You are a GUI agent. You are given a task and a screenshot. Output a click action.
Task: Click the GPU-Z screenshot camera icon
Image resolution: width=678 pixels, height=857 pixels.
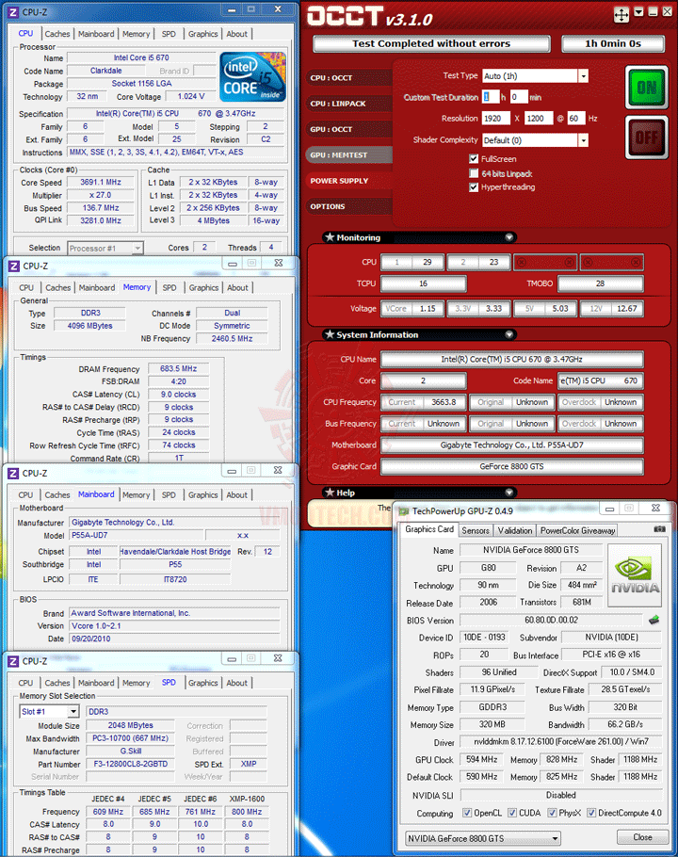point(659,529)
